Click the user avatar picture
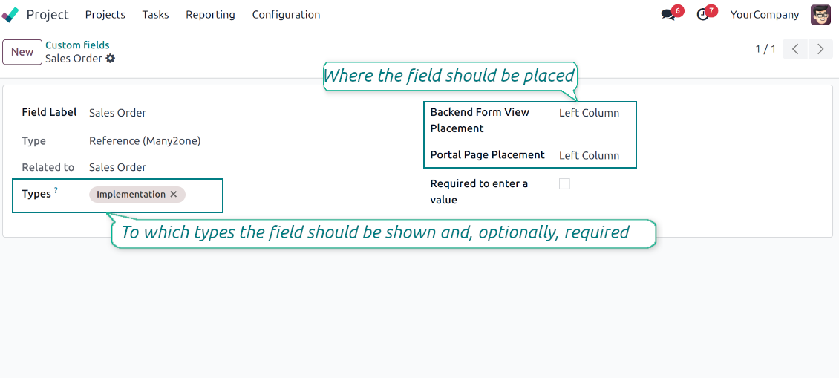This screenshot has height=378, width=839. 820,15
